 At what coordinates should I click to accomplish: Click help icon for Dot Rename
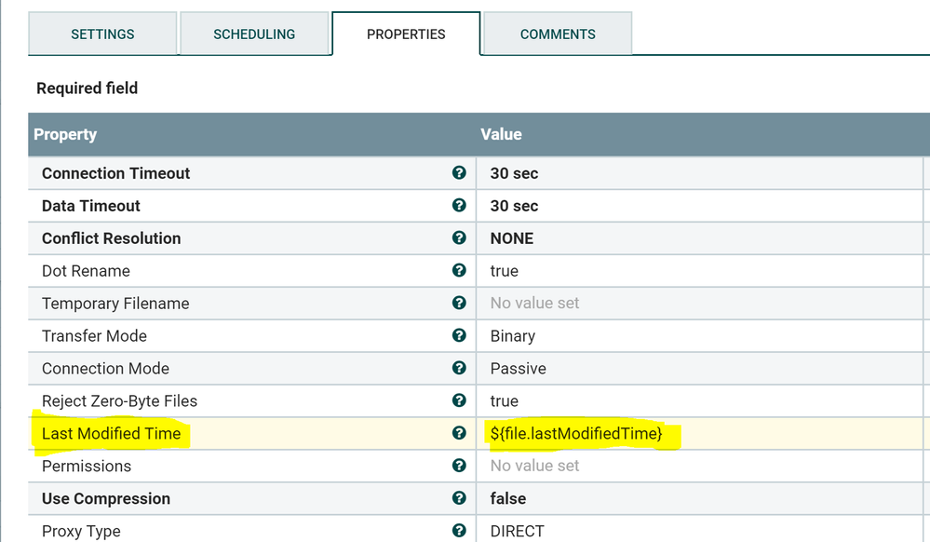459,271
